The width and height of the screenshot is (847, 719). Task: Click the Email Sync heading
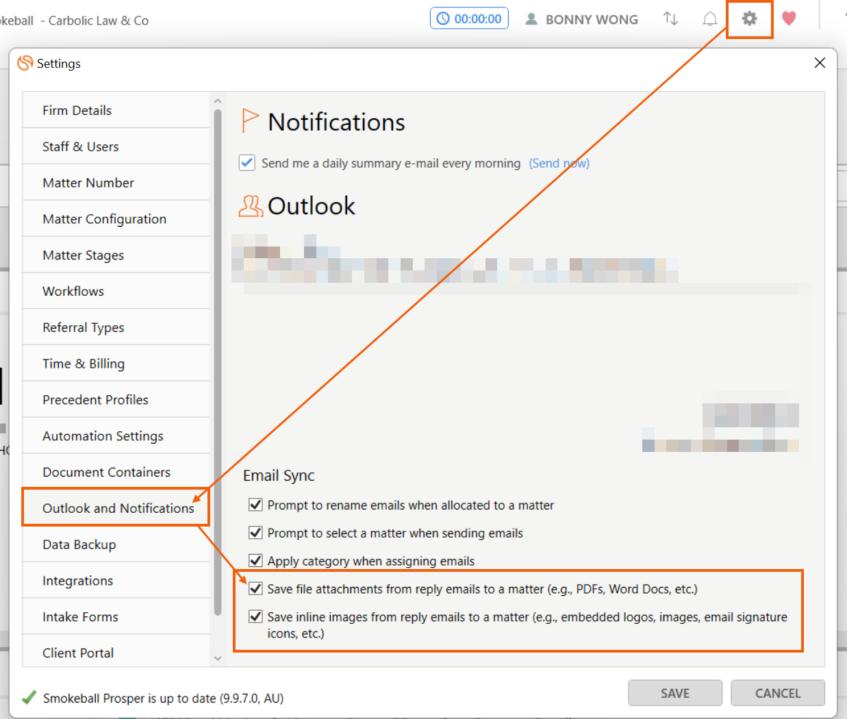tap(279, 475)
